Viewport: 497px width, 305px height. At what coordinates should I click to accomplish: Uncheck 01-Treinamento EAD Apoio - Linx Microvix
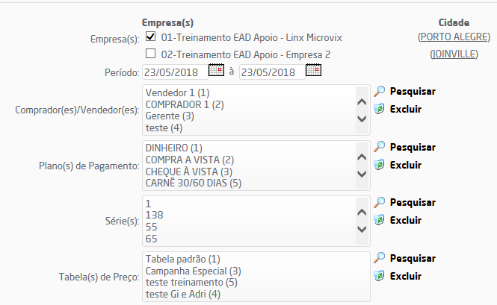(151, 37)
